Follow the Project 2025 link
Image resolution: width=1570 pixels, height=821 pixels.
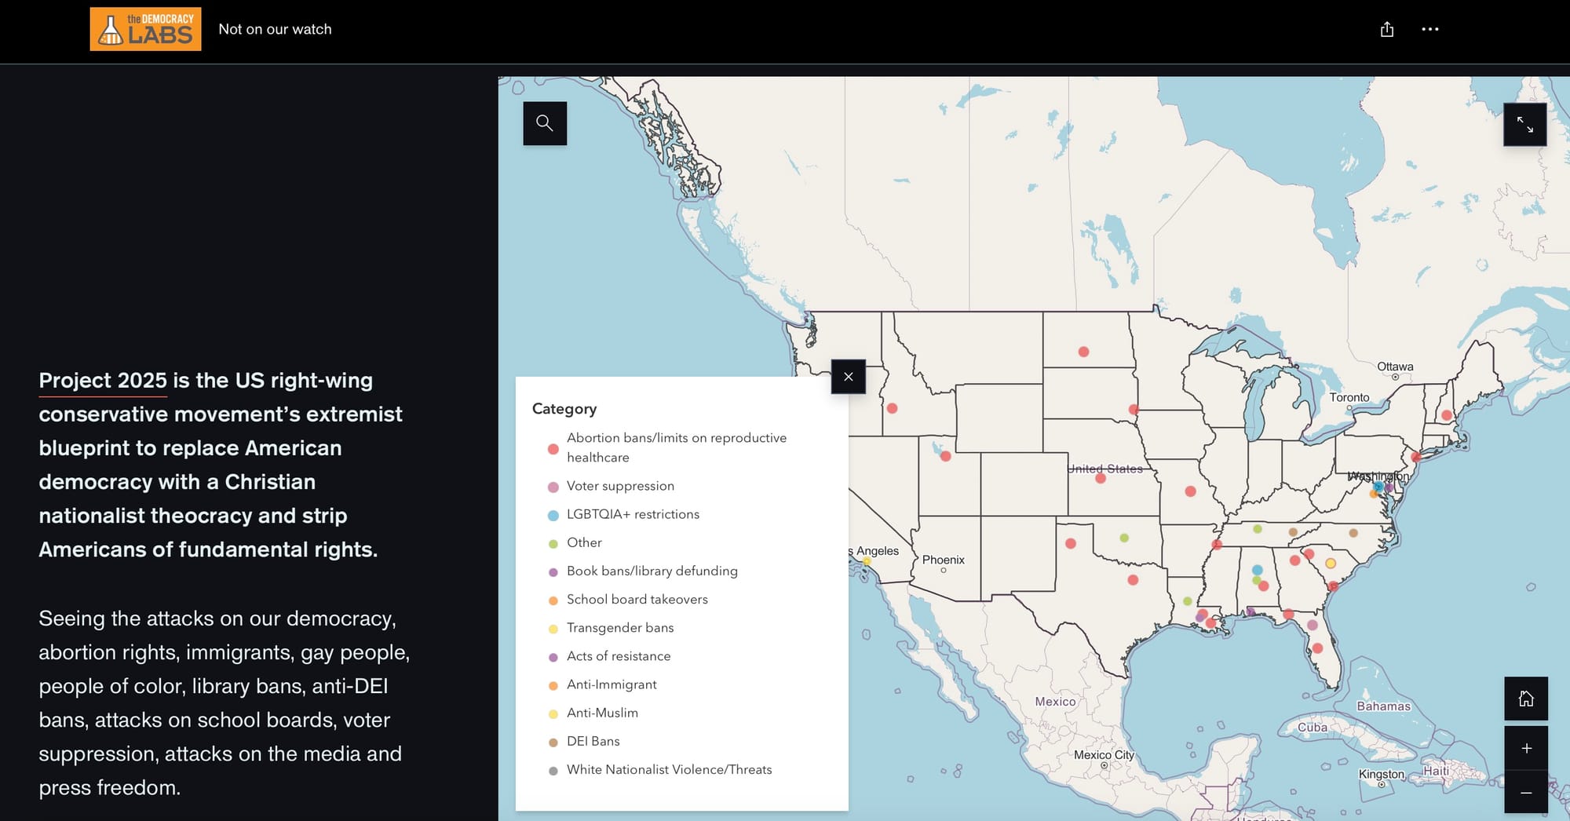point(103,381)
